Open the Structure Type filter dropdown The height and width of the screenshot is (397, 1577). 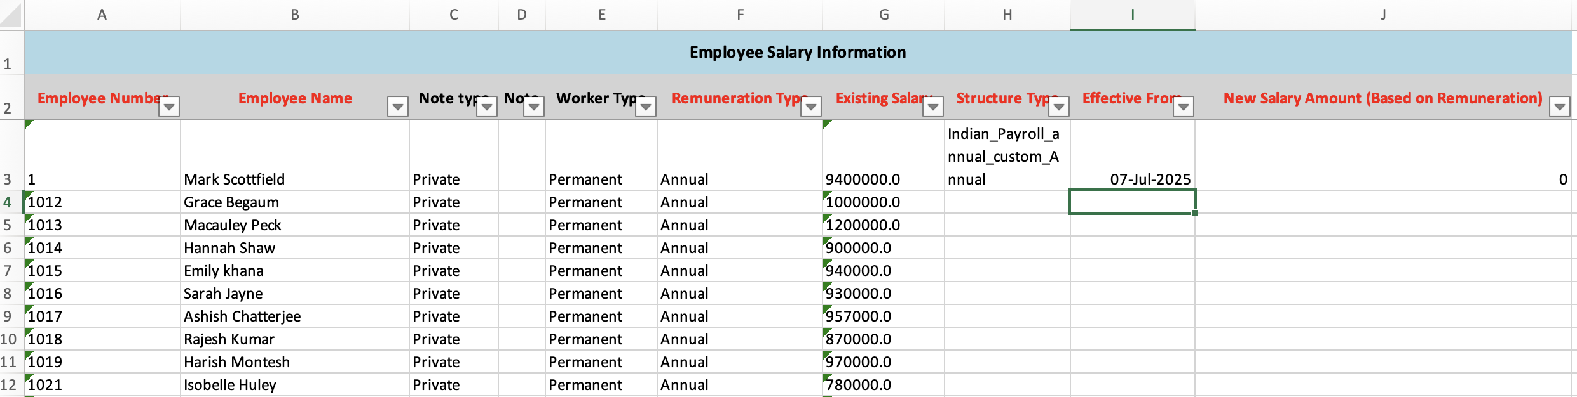(1059, 107)
